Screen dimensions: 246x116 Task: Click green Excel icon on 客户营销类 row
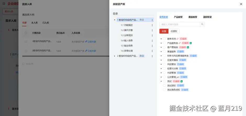coord(188,47)
